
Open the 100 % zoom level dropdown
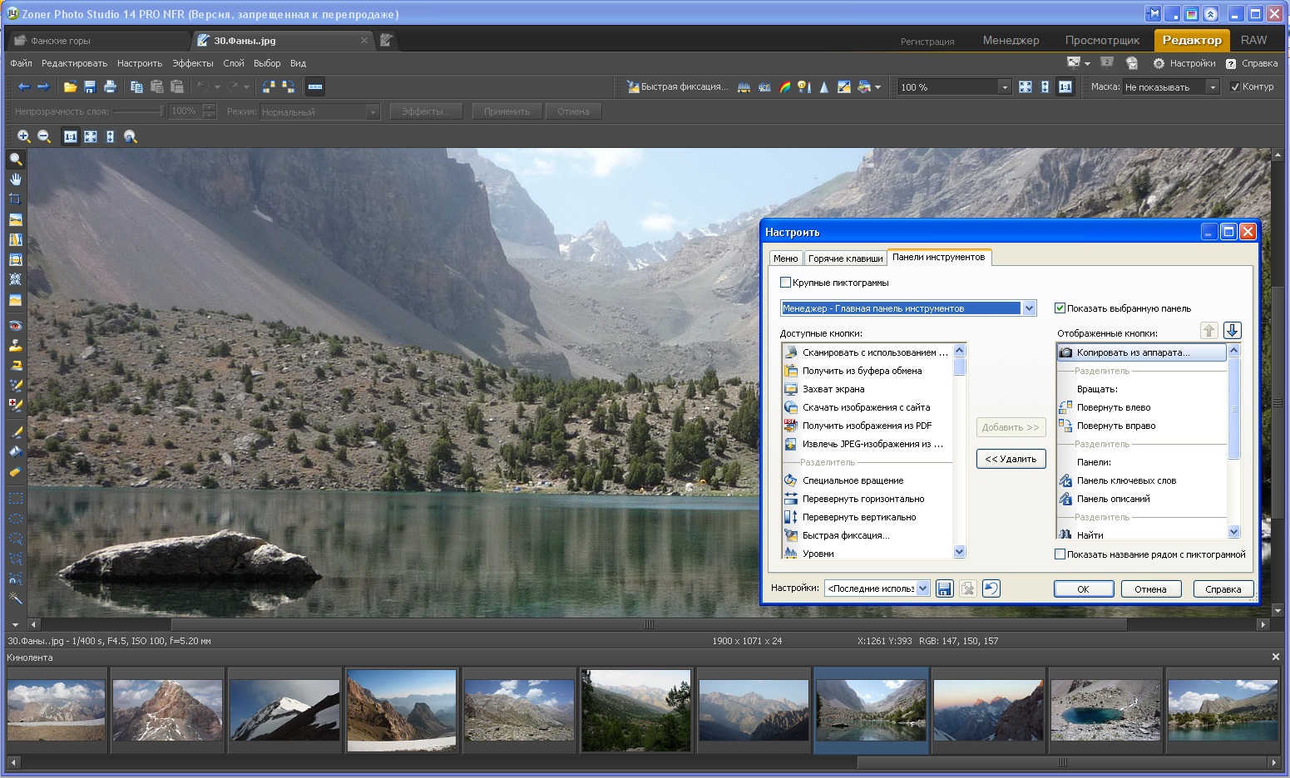tap(954, 86)
